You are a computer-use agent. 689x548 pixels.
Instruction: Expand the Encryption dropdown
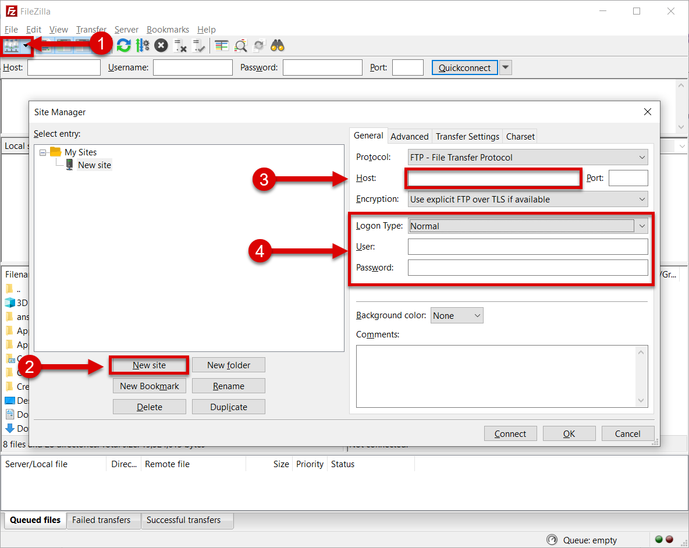(x=528, y=200)
